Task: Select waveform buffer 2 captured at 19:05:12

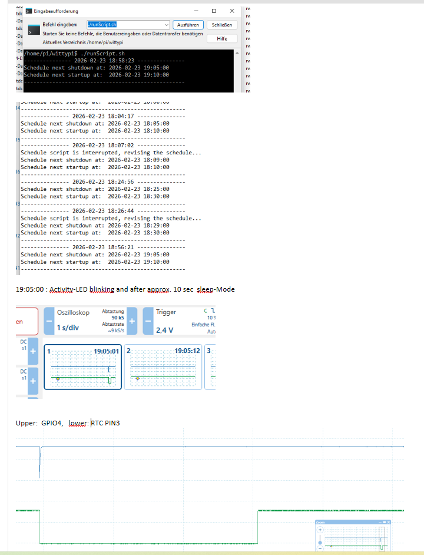Action: tap(163, 367)
